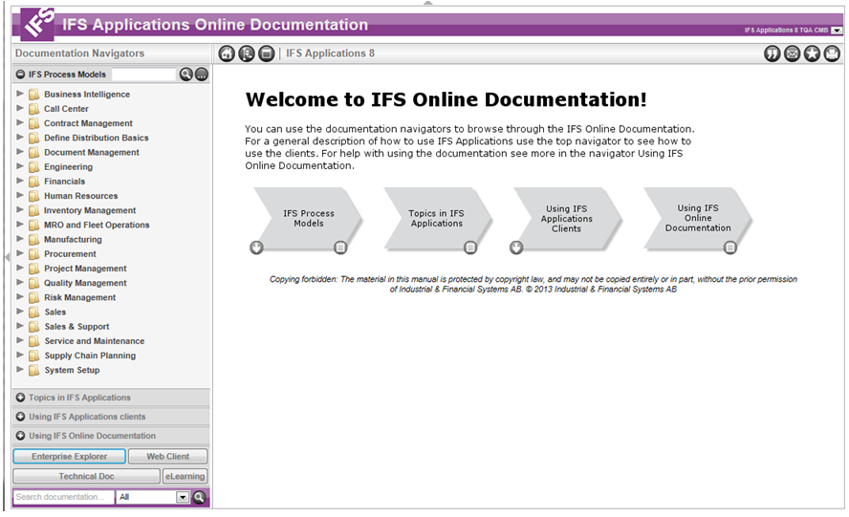Image resolution: width=849 pixels, height=517 pixels.
Task: Run the documentation search with the bottom magnifier
Action: pyautogui.click(x=200, y=497)
